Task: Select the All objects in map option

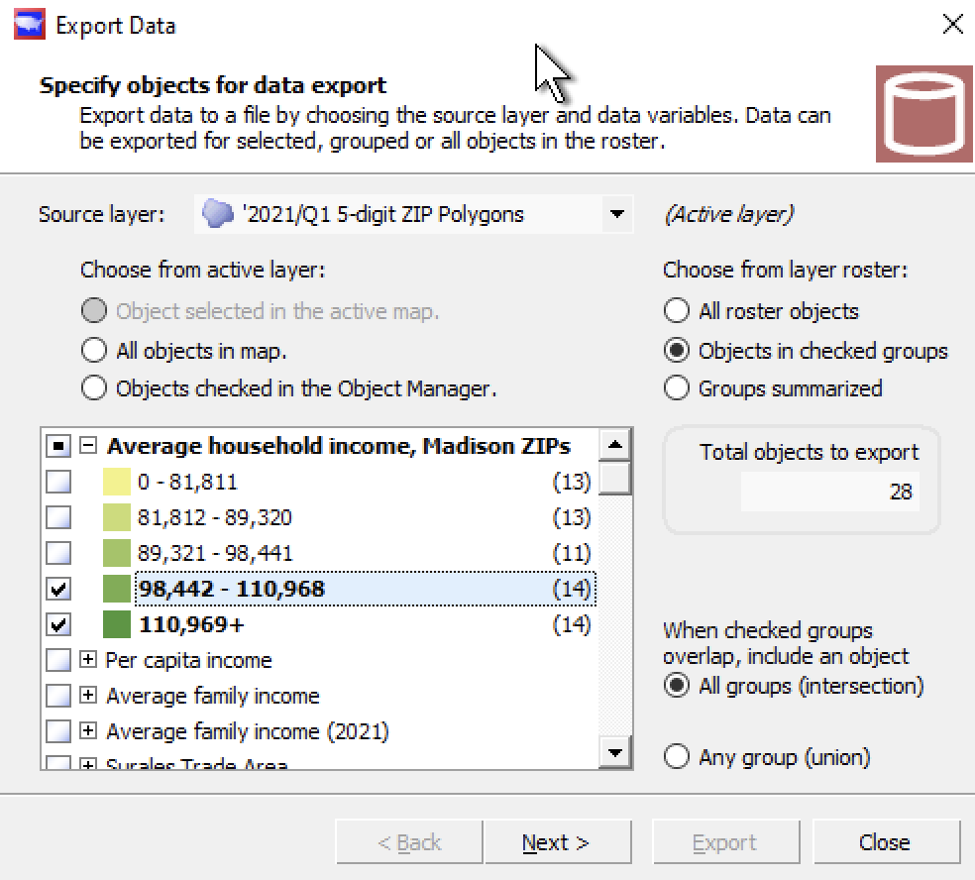Action: tap(94, 349)
